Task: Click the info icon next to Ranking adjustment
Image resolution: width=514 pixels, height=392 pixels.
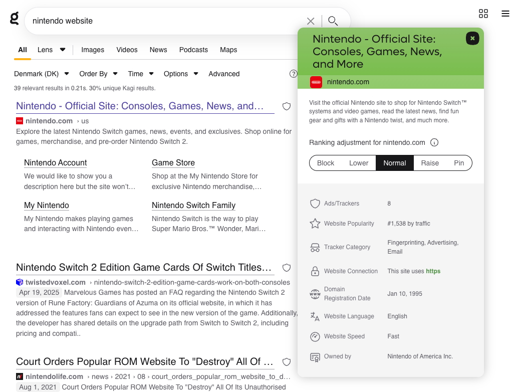Action: [x=434, y=142]
